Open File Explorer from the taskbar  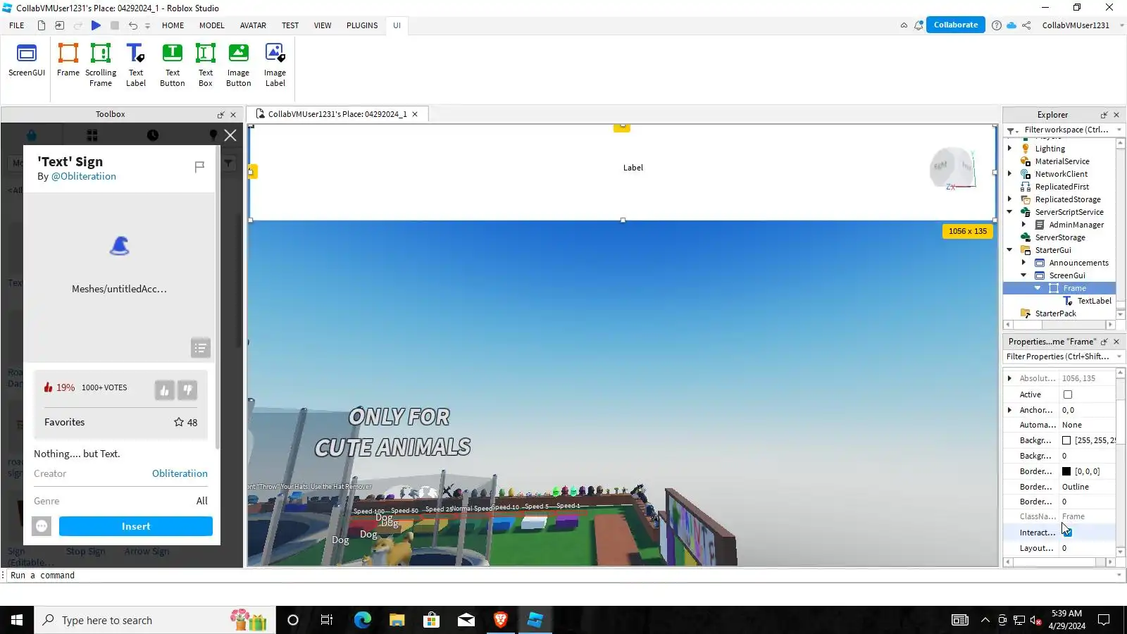coord(397,620)
